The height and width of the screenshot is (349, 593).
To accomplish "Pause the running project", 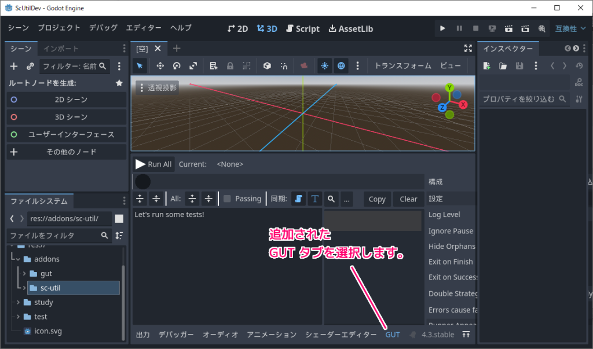I will (459, 28).
